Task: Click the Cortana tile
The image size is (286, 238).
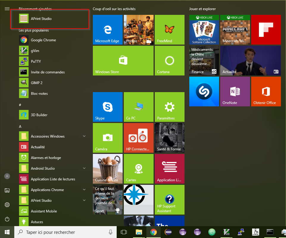Action: pos(169,61)
